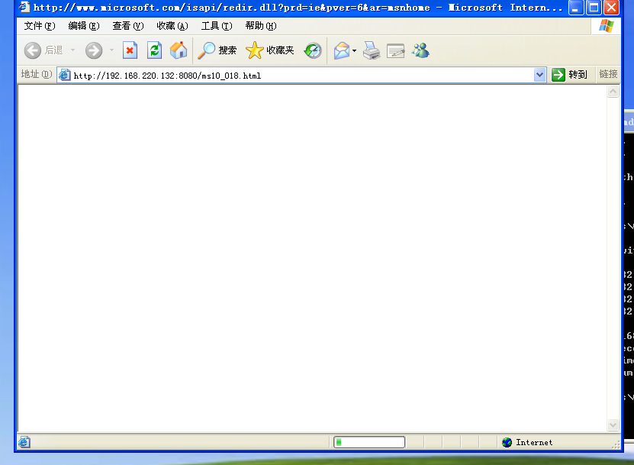This screenshot has height=465, width=634.
Task: Click the Edit page toolbar icon
Action: coord(395,51)
